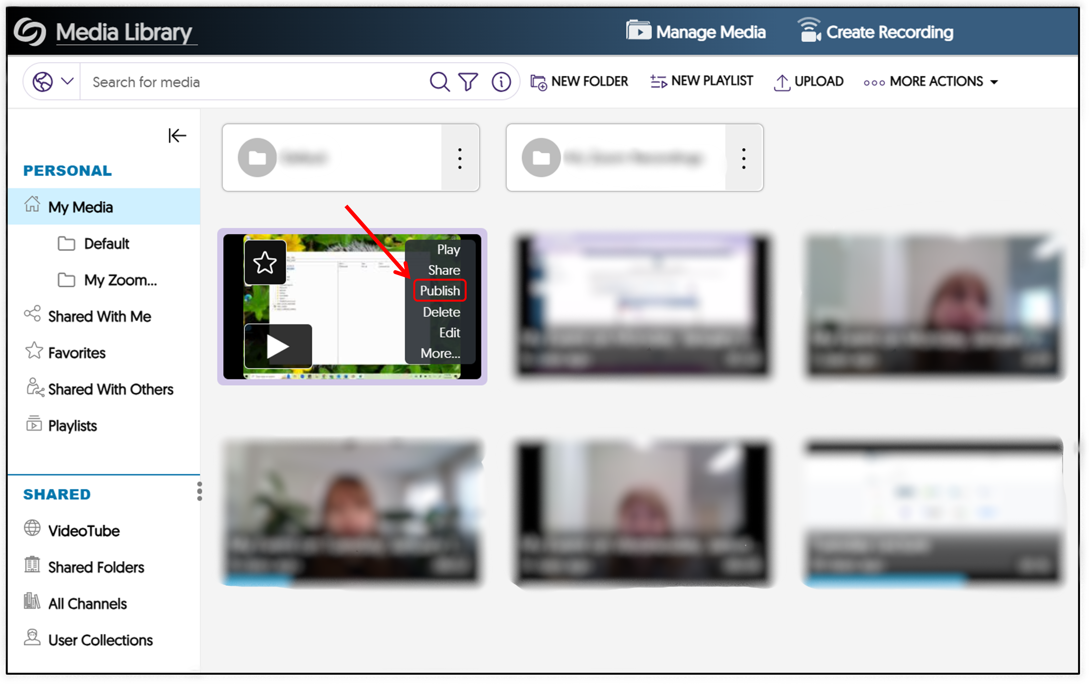Click the magnifying glass search icon
This screenshot has height=684, width=1089.
(439, 81)
